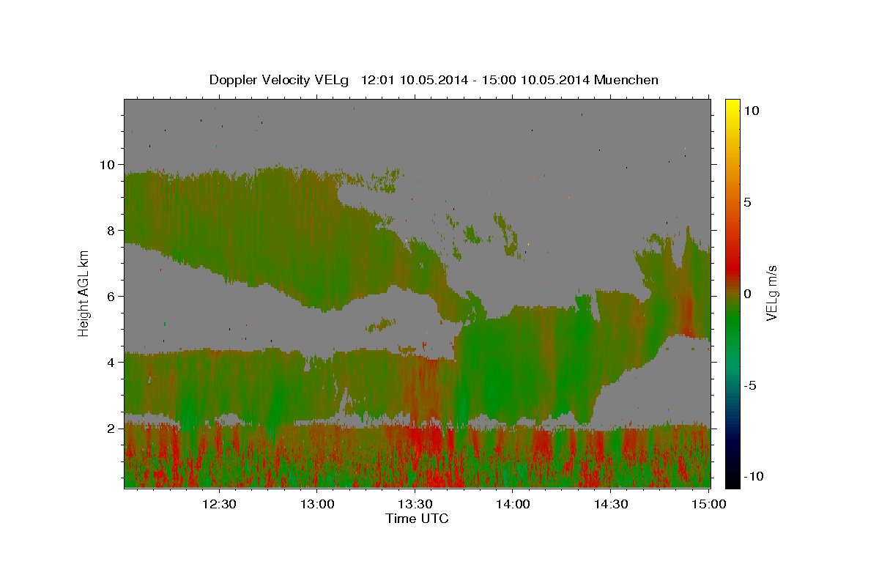
Task: Click the "Time UTC" x-axis label
Action: tap(417, 519)
